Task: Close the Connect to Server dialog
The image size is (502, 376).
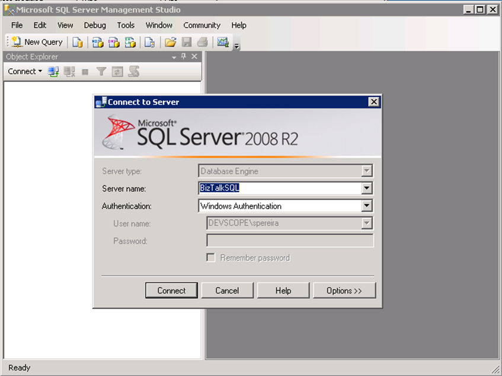Action: click(373, 102)
